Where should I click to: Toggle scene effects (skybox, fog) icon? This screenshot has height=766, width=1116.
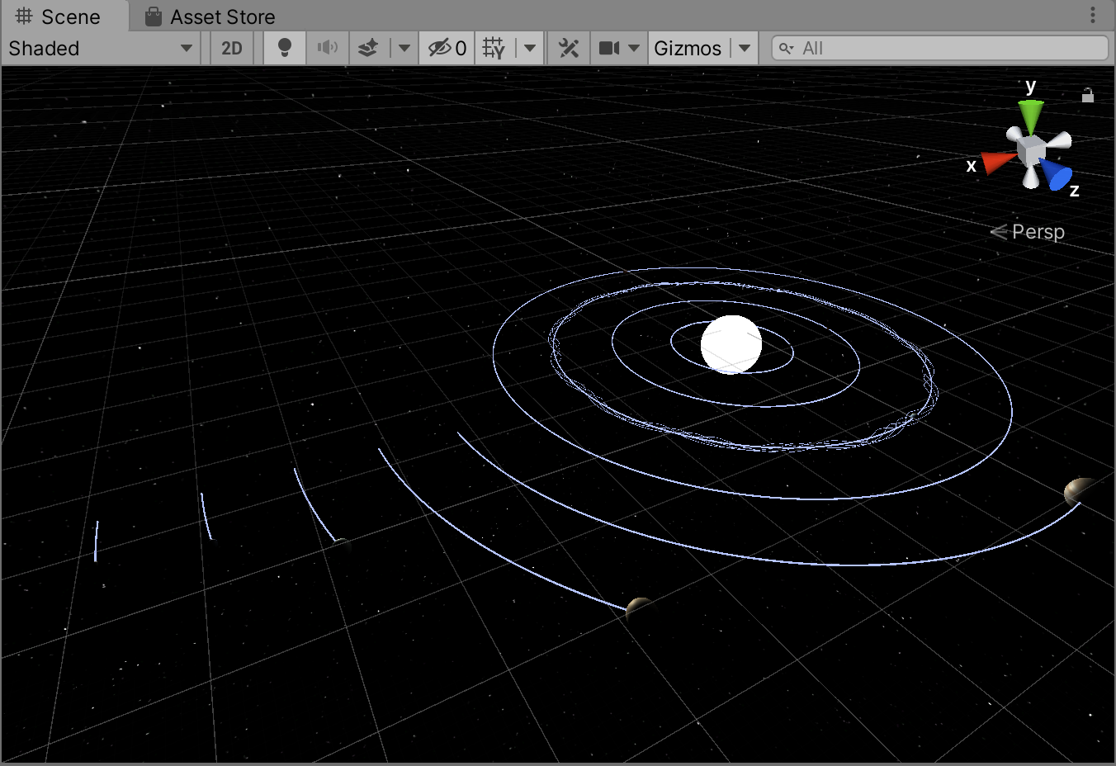[368, 48]
